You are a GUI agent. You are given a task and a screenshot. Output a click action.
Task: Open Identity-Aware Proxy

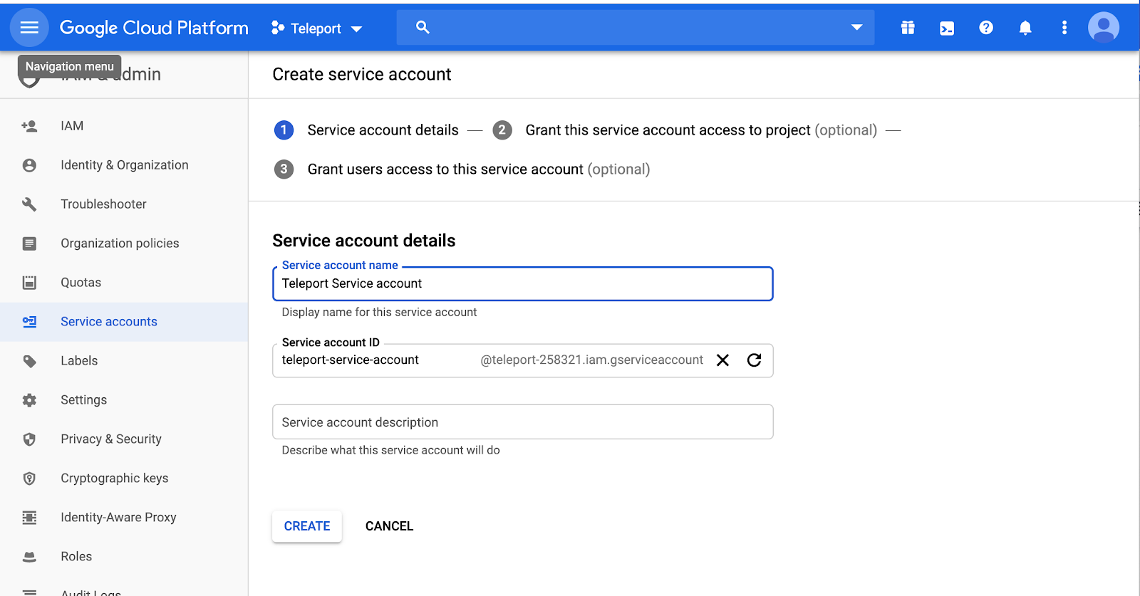click(x=118, y=518)
